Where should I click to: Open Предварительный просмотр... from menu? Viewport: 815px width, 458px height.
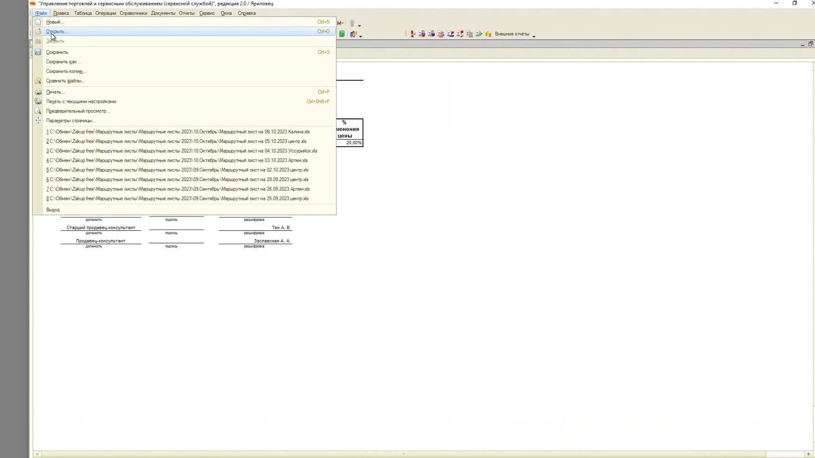click(184, 111)
